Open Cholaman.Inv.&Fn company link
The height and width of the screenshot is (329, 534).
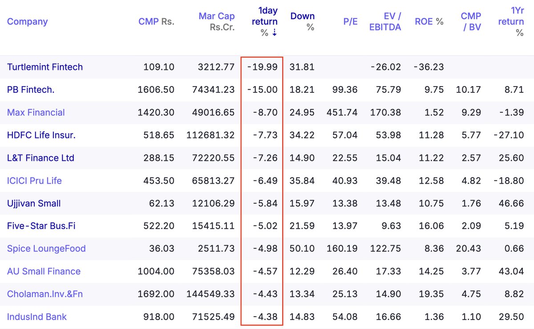tap(45, 294)
